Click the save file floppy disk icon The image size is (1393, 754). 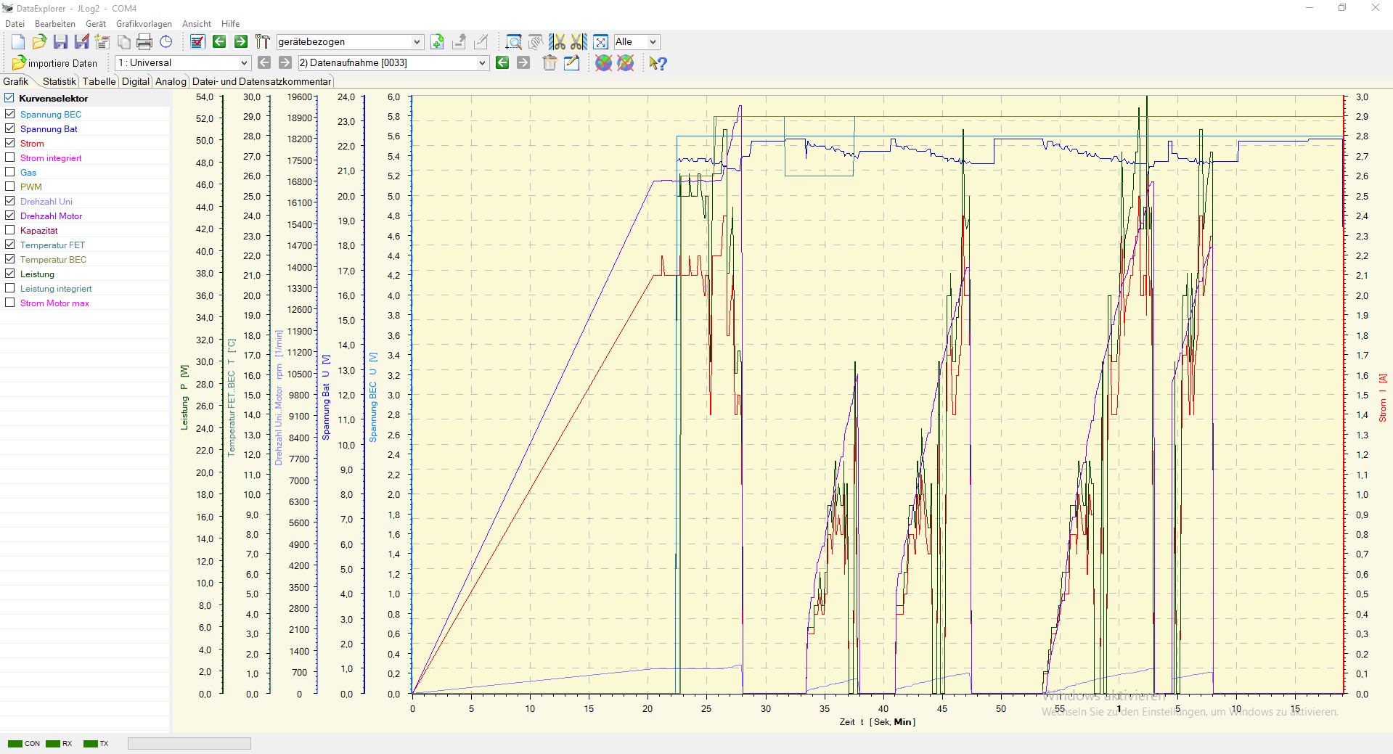coord(61,42)
